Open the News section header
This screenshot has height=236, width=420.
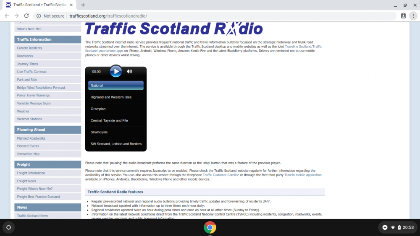click(x=48, y=207)
